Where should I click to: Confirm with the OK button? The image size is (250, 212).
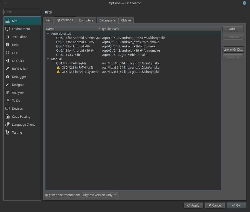coord(237,206)
